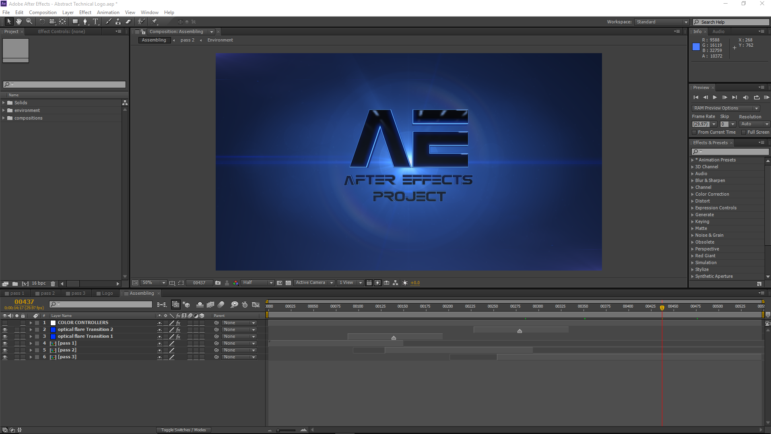Viewport: 771px width, 434px height.
Task: Enable the From Current Time checkbox
Action: coord(694,132)
